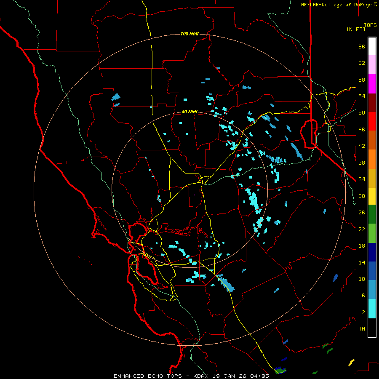This screenshot has height=379, width=379.
Task: Click the black TH threshold legend swatch
Action: (372, 328)
